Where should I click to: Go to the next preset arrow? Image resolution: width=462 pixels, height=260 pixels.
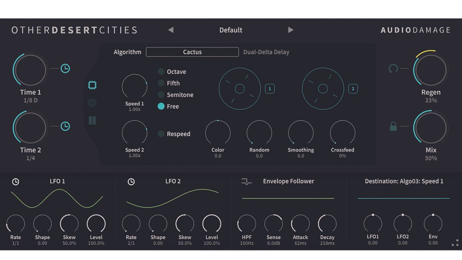click(291, 30)
